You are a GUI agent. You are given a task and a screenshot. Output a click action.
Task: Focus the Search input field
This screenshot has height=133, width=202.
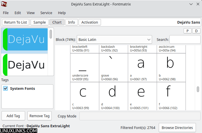click(x=185, y=39)
